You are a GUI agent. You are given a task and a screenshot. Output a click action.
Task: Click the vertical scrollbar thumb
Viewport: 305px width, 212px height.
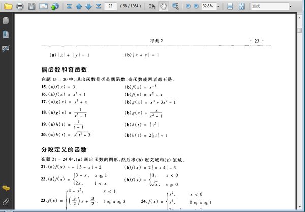(x=300, y=30)
